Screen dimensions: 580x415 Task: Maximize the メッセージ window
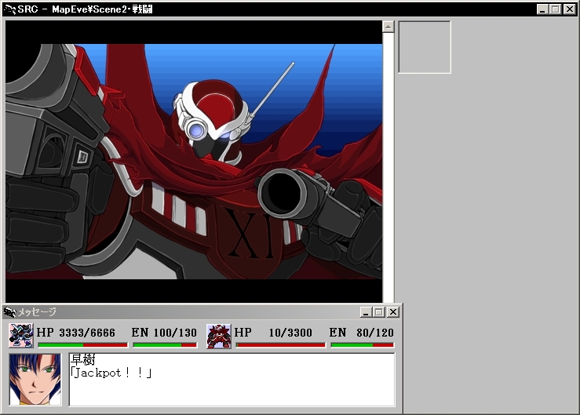pos(379,312)
